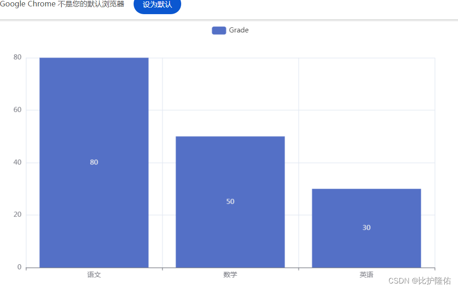Click the y-axis label 40
The width and height of the screenshot is (458, 289).
pyautogui.click(x=17, y=162)
